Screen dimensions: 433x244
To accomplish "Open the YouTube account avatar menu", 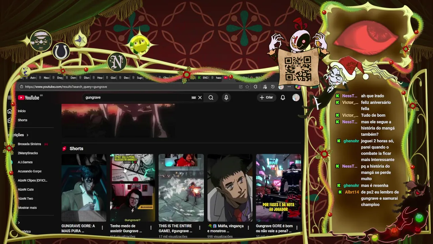I will click(296, 98).
